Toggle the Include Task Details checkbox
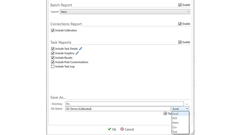The image size is (241, 135). coord(53,49)
